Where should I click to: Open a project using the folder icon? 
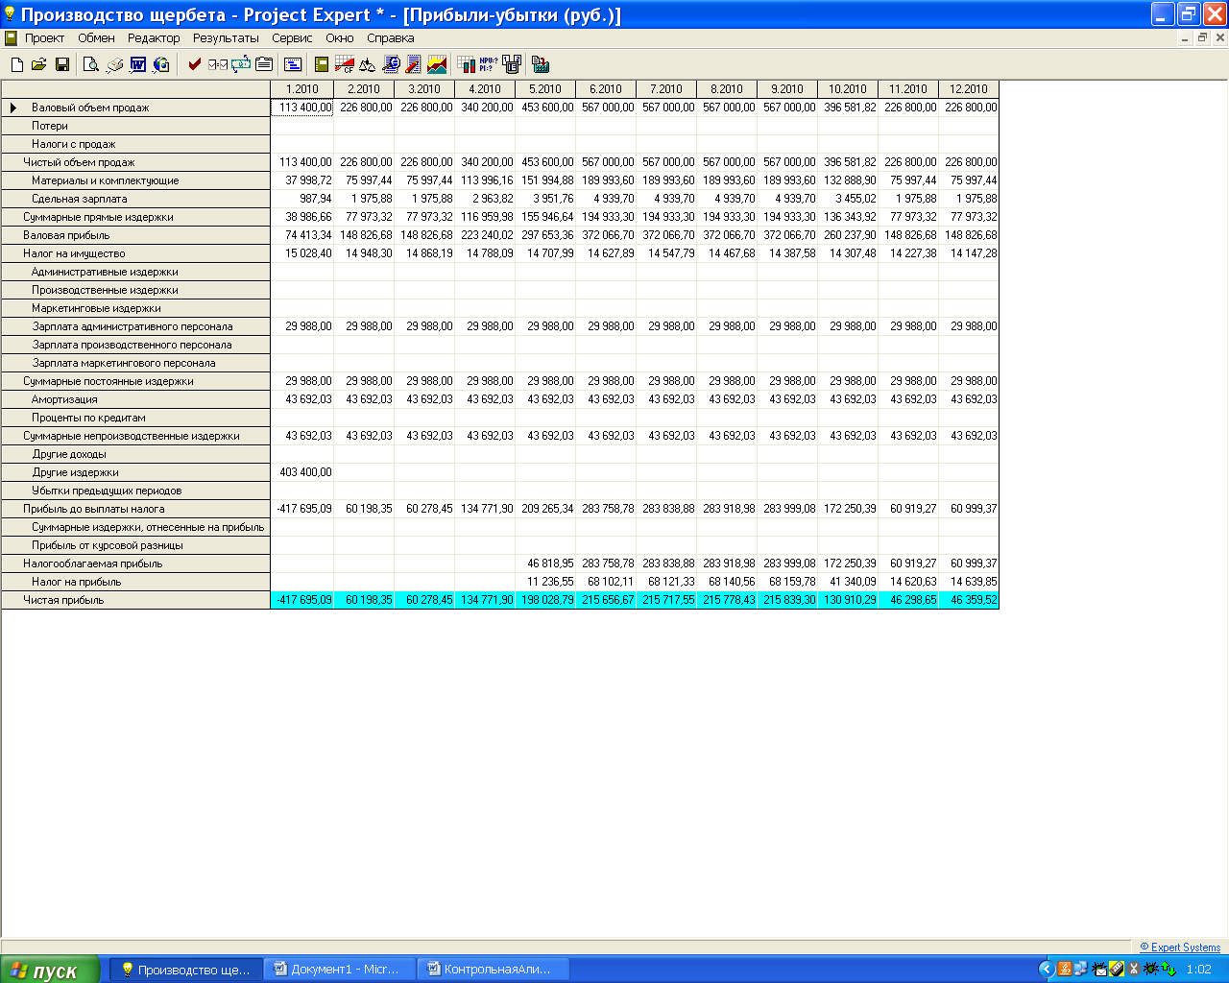tap(39, 64)
